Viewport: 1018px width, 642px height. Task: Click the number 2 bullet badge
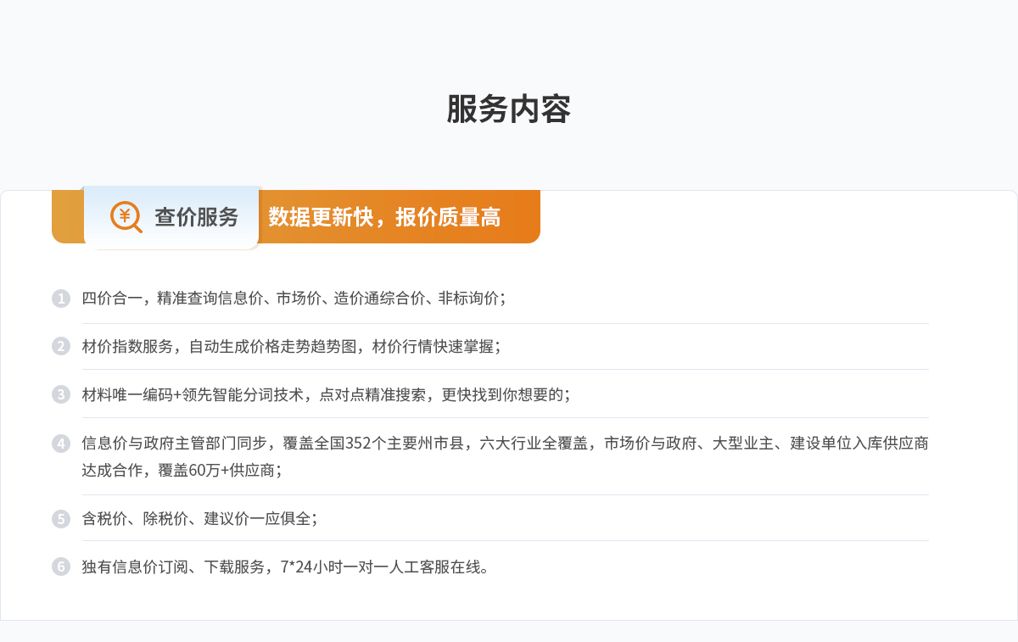tap(60, 346)
